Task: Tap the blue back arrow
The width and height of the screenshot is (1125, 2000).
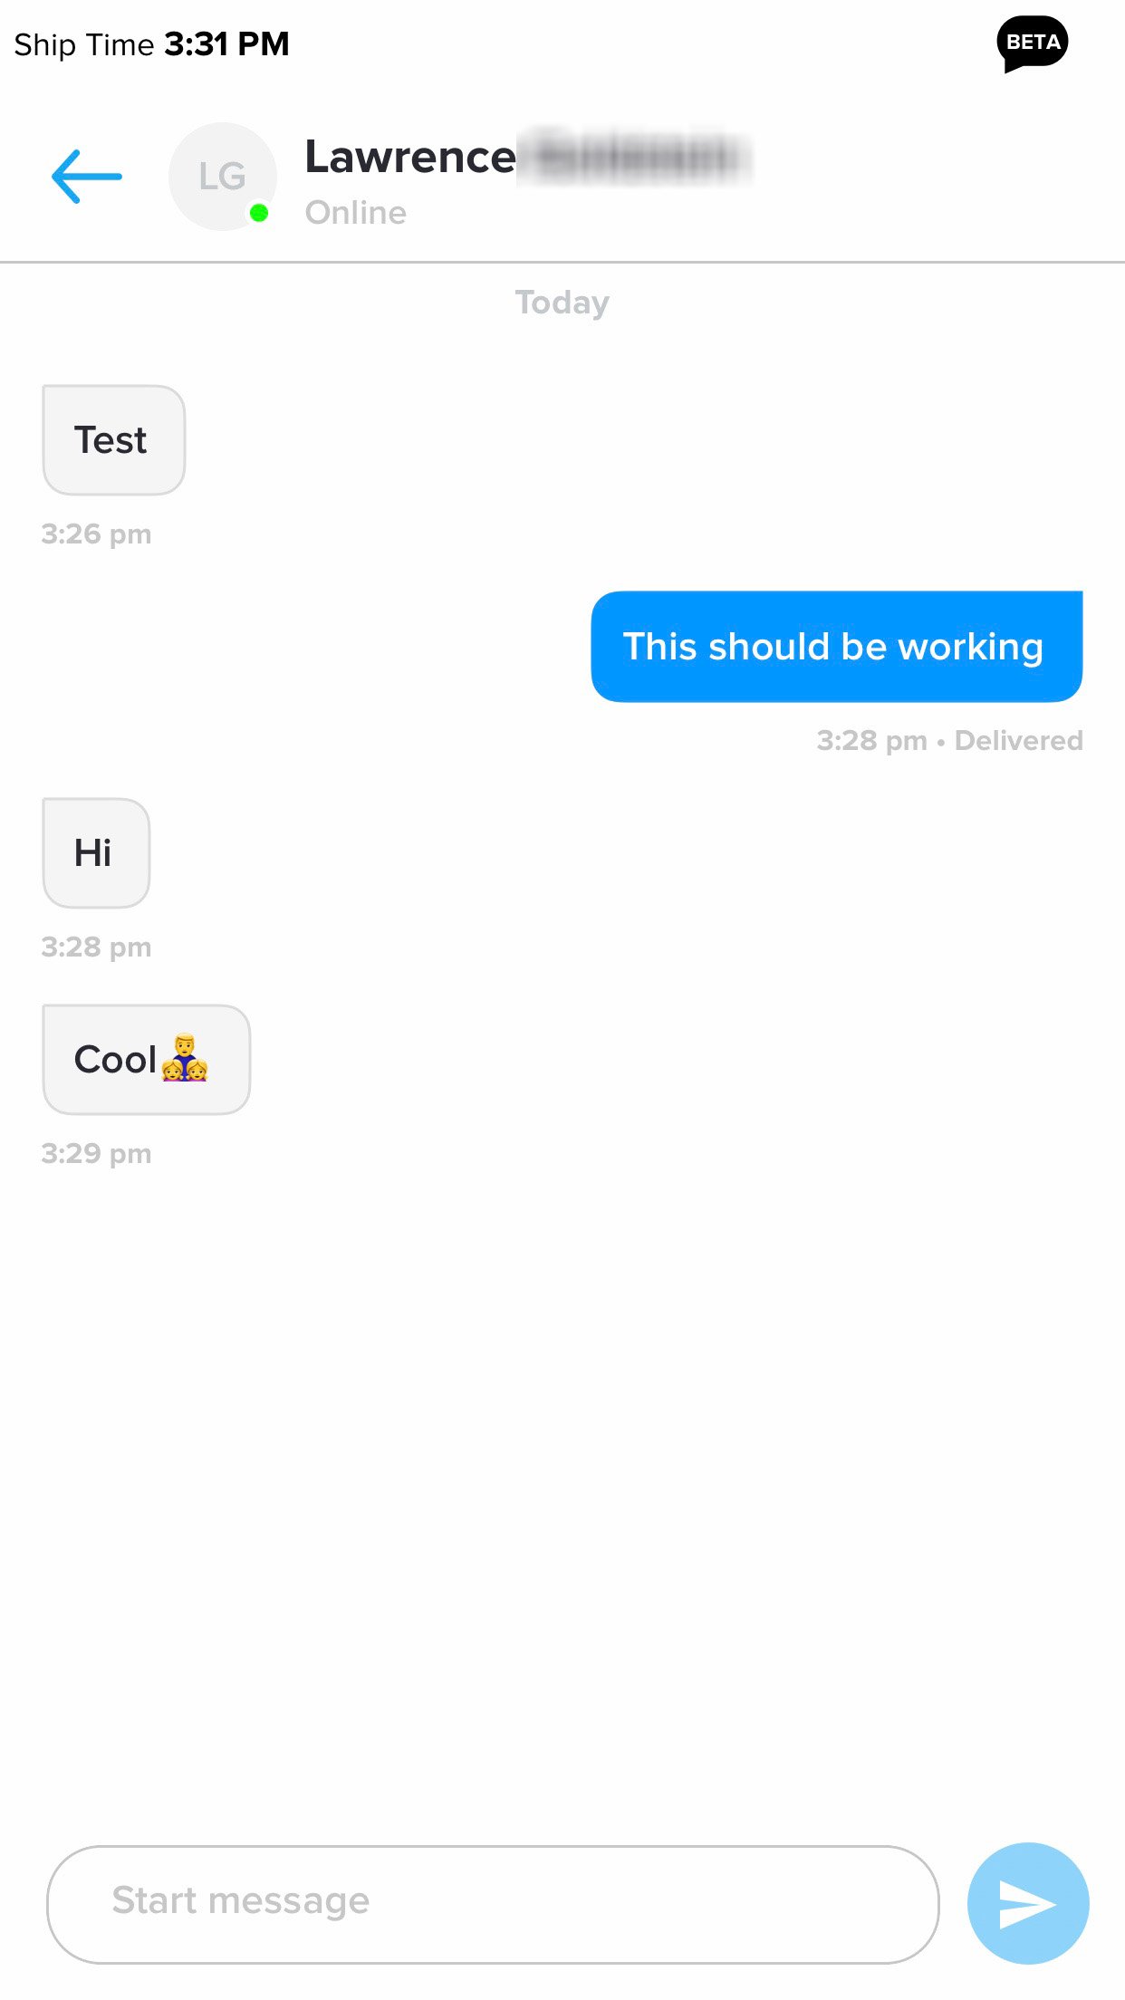Action: (87, 177)
